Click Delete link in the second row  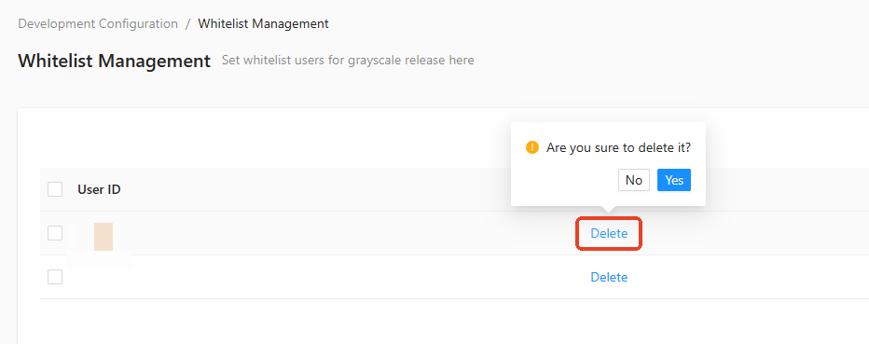point(609,277)
